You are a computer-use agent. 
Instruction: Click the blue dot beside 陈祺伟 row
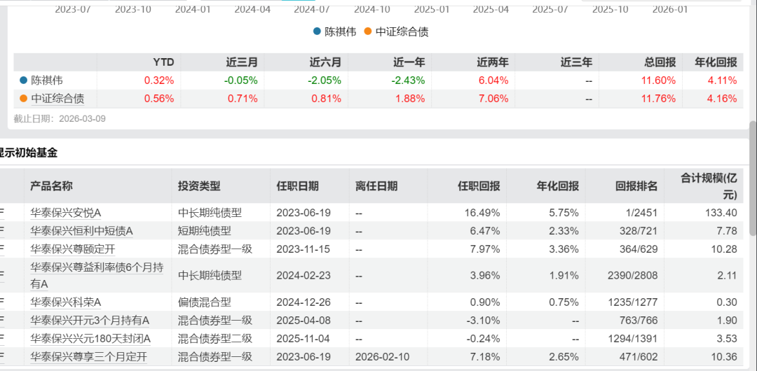click(24, 80)
